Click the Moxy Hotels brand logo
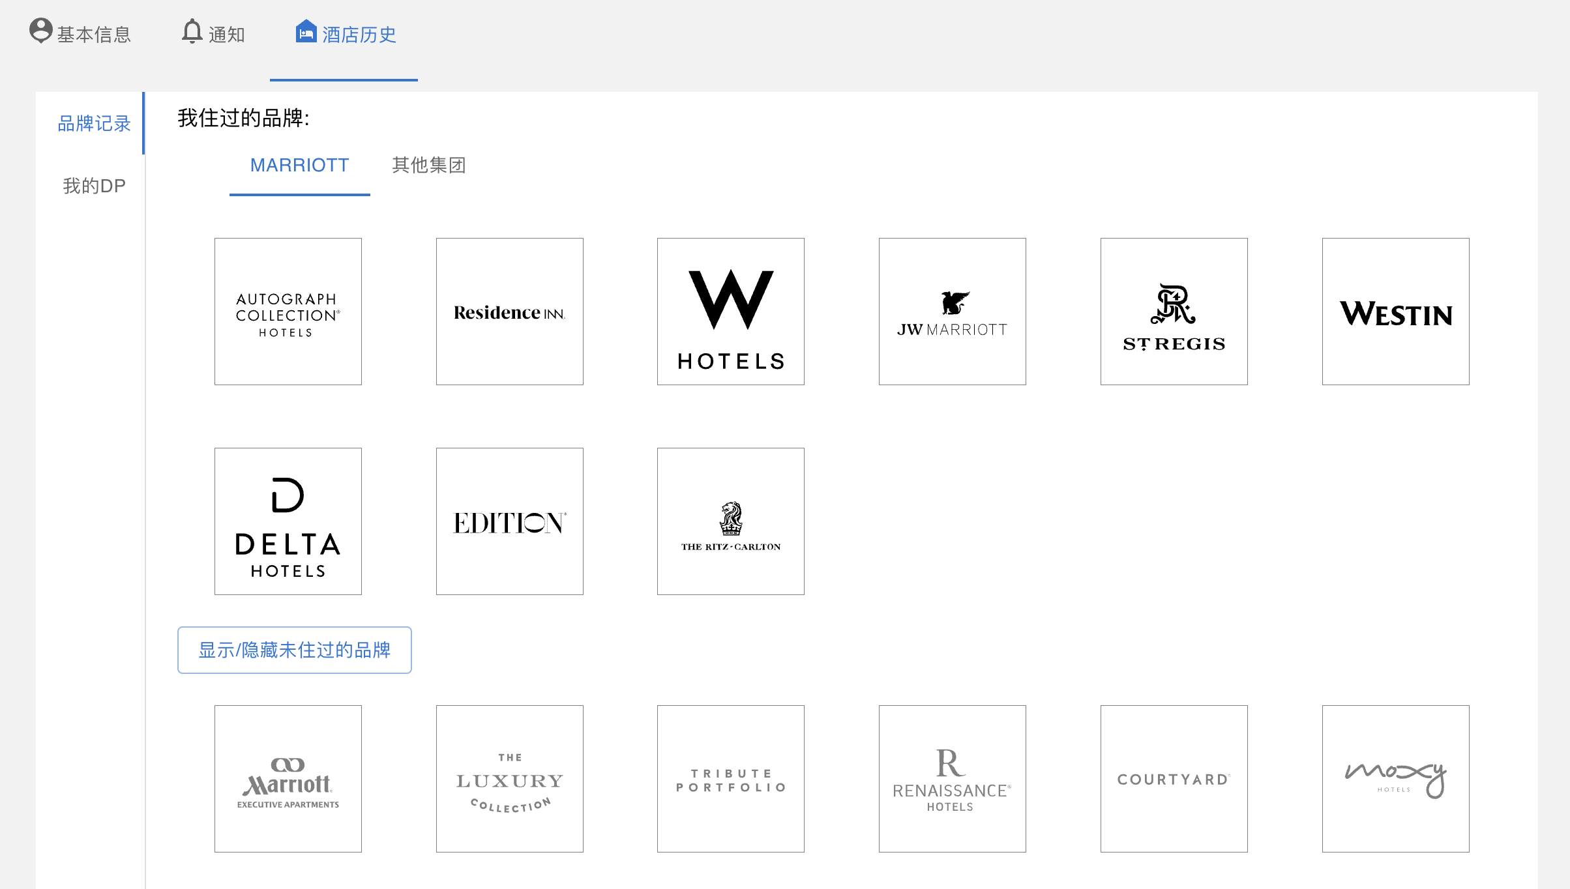Viewport: 1570px width, 889px height. point(1396,779)
